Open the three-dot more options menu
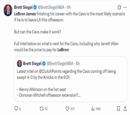Image resolution: width=130 pixels, height=115 pixels. pos(125,7)
